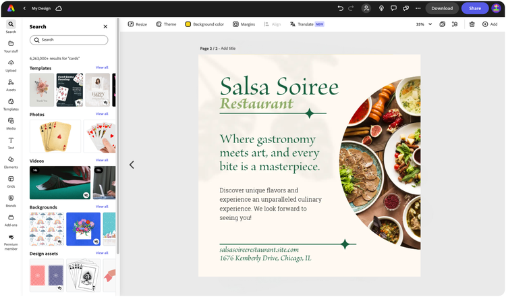Close the Search panel

[x=105, y=26]
